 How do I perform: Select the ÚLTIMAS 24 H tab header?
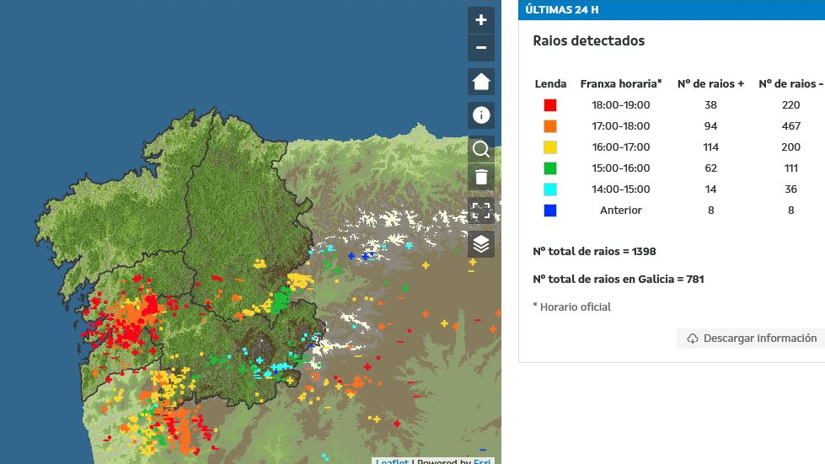(672, 10)
